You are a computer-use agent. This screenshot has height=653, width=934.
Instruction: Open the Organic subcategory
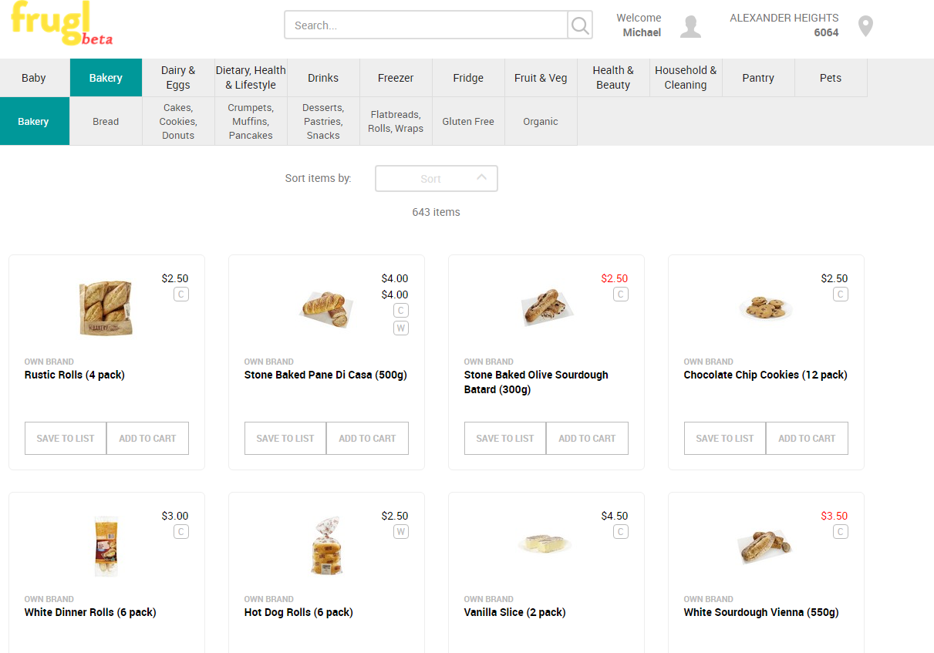click(x=541, y=121)
